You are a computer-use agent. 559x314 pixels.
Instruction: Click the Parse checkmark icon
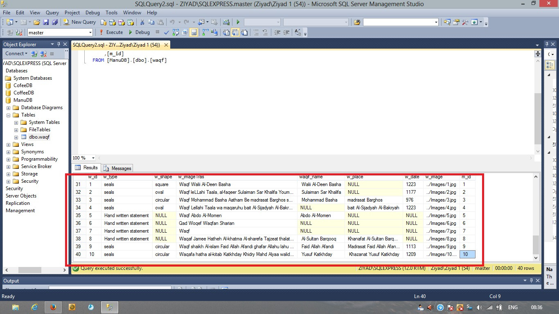tap(167, 32)
